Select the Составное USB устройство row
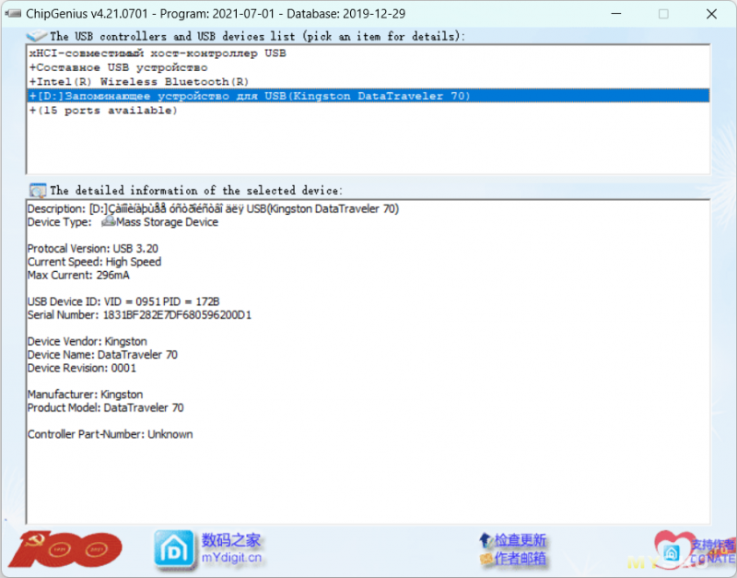737x578 pixels. pyautogui.click(x=368, y=67)
